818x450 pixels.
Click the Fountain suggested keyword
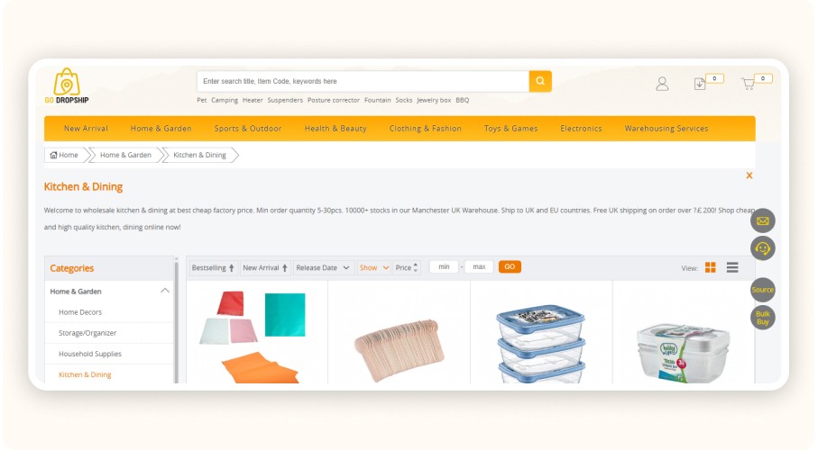coord(377,100)
